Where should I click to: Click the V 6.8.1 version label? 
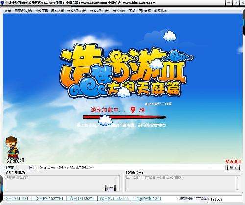click(x=233, y=162)
